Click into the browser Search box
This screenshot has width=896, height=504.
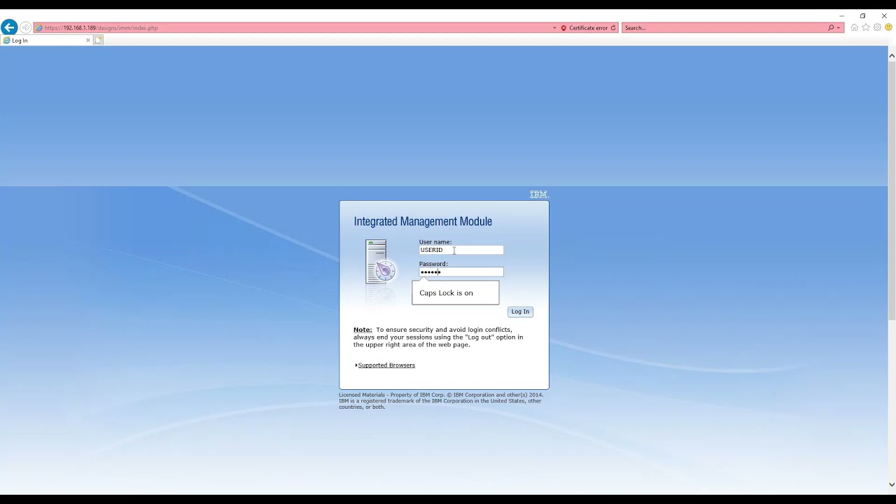click(724, 28)
